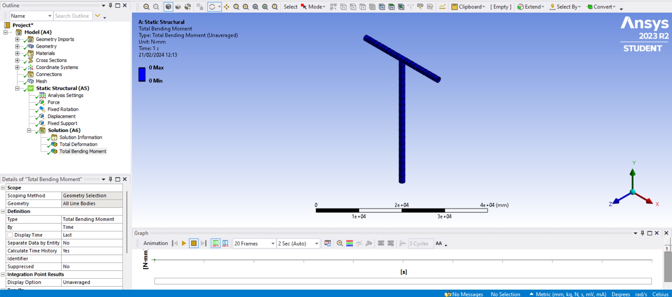Open the Select By menu
The width and height of the screenshot is (672, 297).
point(565,7)
